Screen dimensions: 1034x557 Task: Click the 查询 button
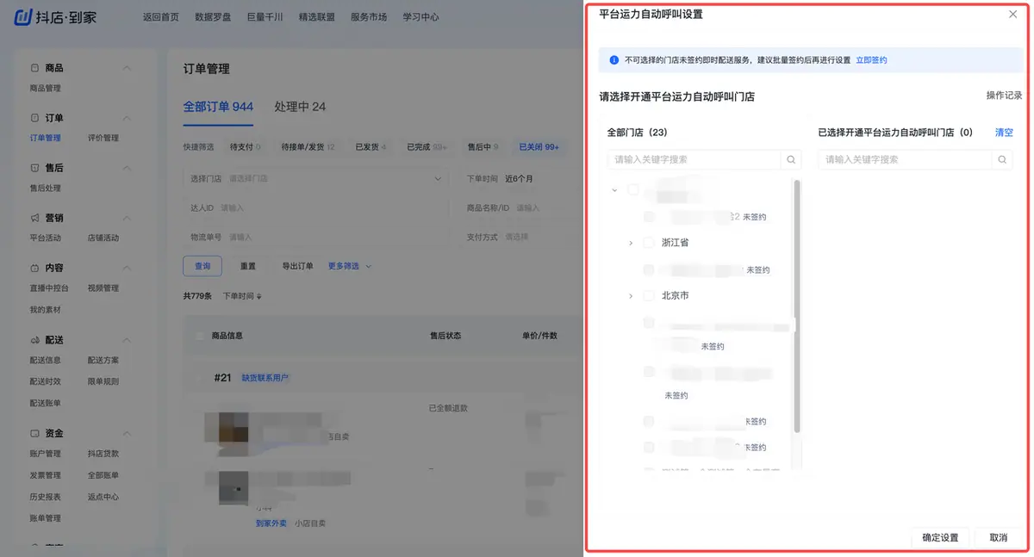pyautogui.click(x=202, y=266)
